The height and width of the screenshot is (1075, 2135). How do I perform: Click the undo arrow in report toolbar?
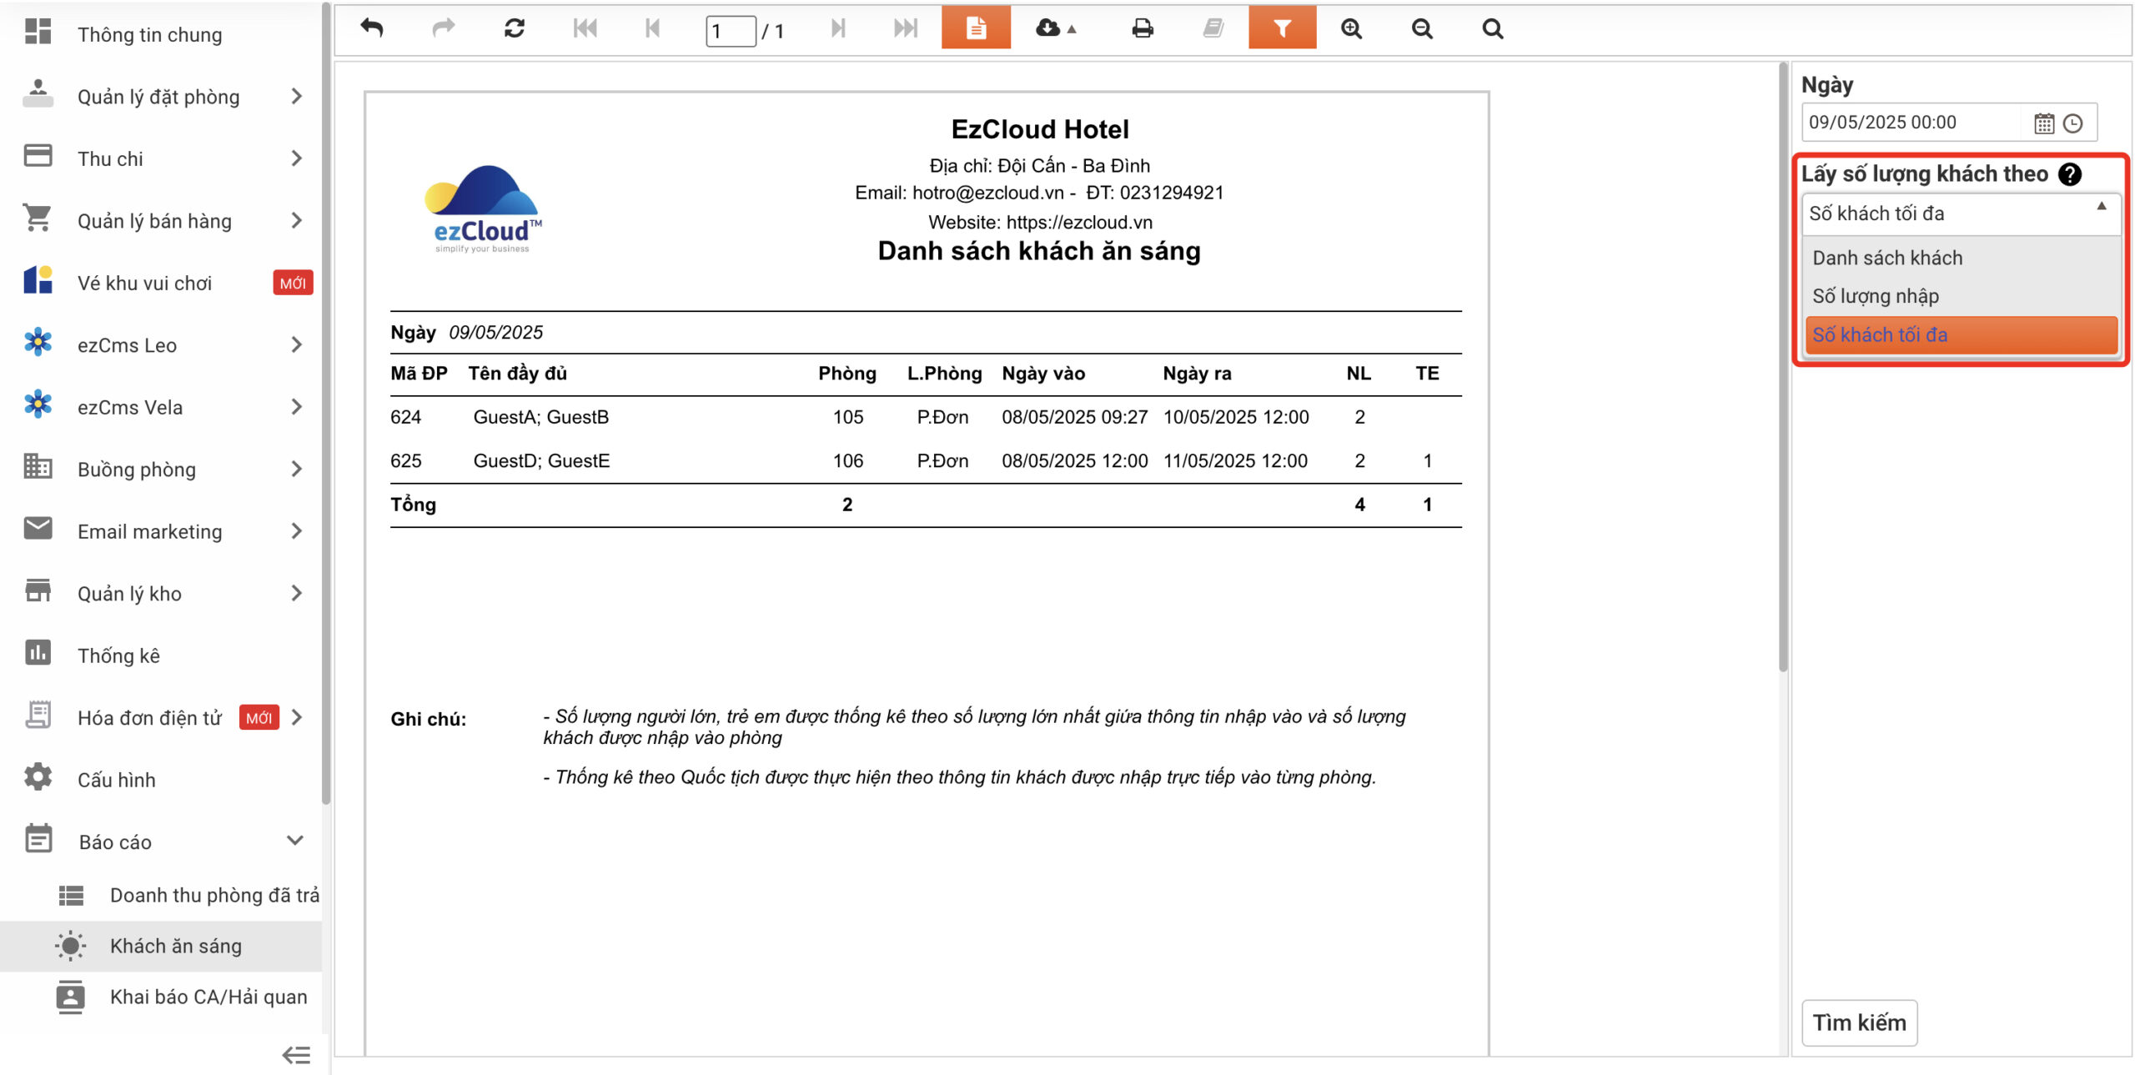tap(372, 28)
